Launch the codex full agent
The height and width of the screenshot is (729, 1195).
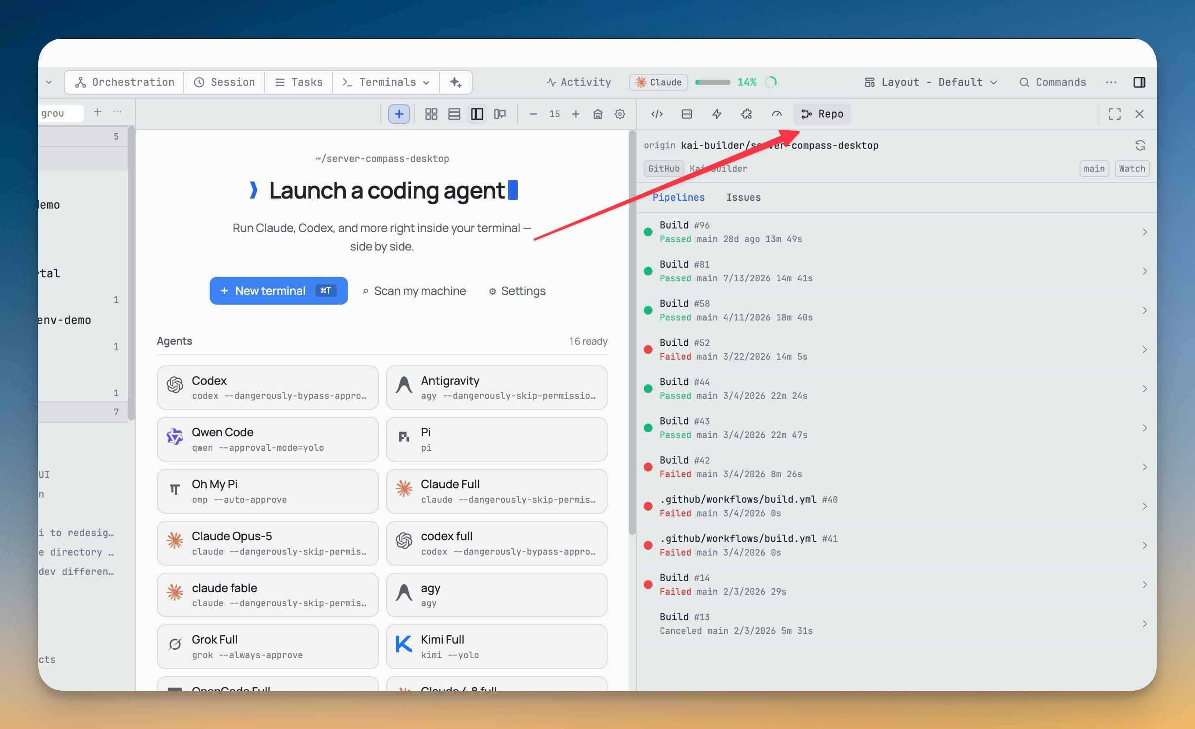(x=497, y=543)
